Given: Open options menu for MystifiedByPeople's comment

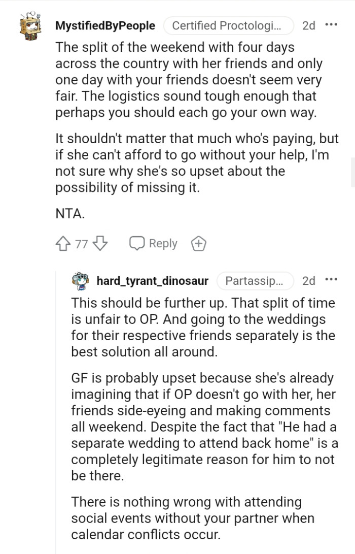Looking at the screenshot, I should click(331, 25).
